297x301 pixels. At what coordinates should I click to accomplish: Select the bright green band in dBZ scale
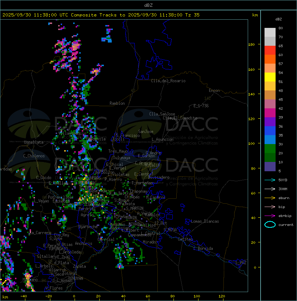click(270, 149)
